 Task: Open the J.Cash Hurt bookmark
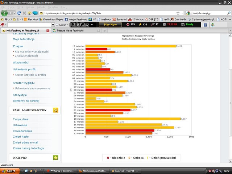[136, 19]
